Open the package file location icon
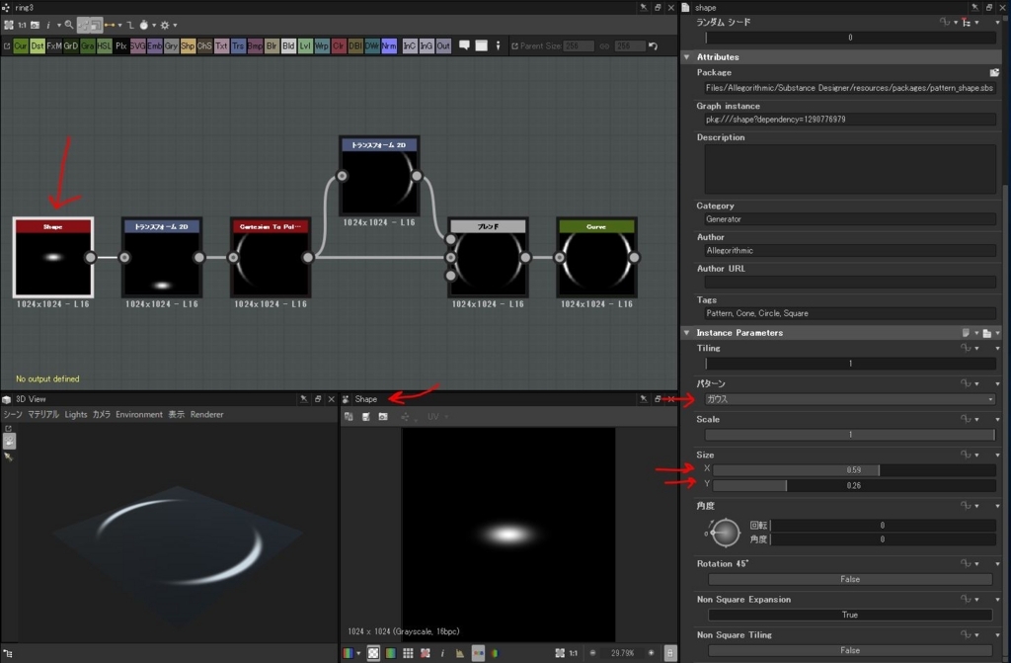 [x=994, y=72]
